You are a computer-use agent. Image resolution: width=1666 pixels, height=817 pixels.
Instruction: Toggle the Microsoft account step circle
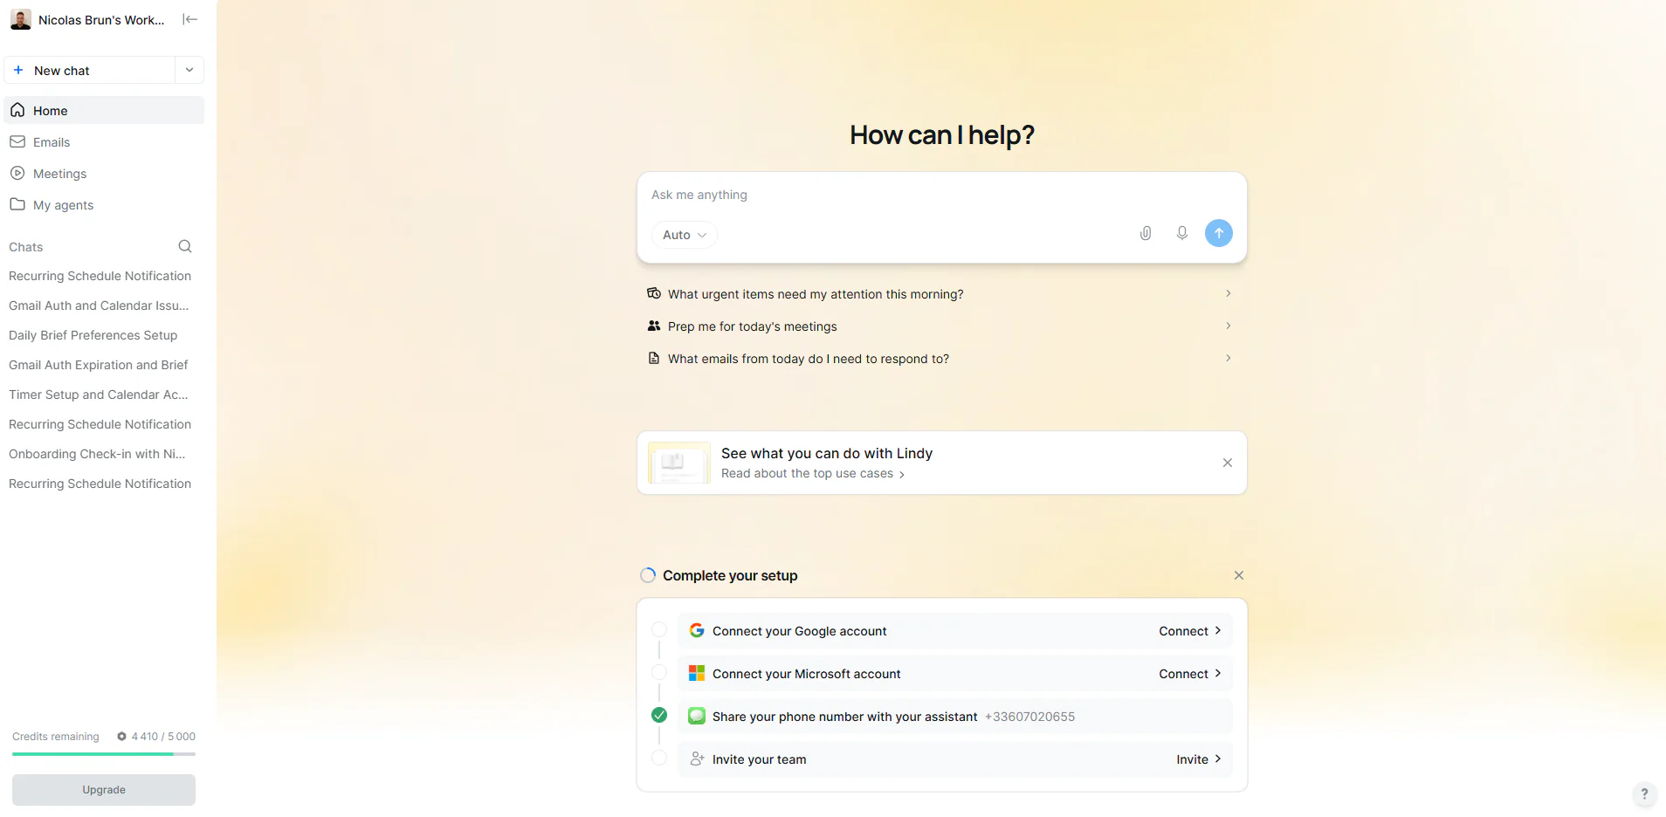tap(659, 672)
